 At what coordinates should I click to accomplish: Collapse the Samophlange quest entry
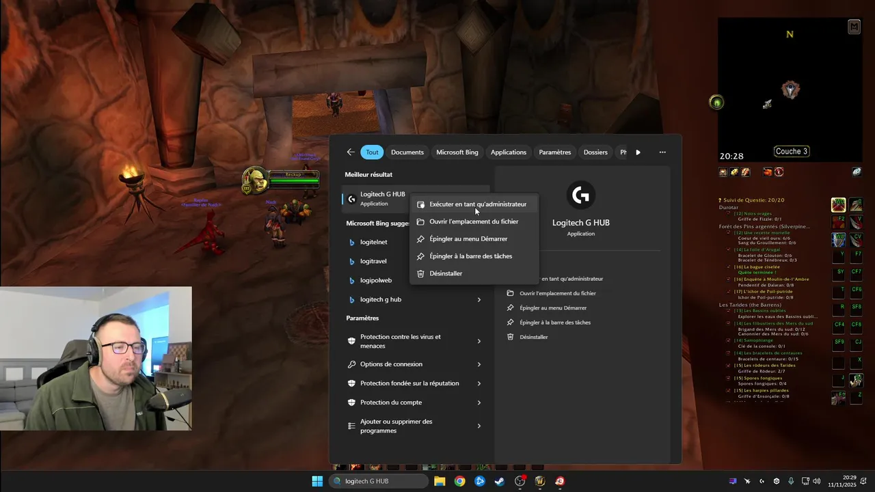tap(729, 340)
